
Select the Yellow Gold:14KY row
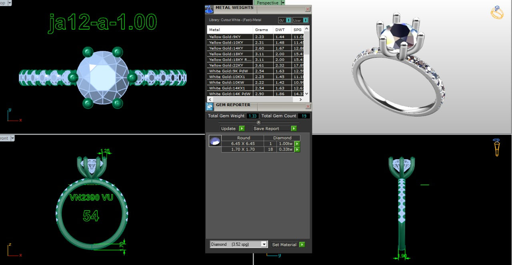point(256,48)
